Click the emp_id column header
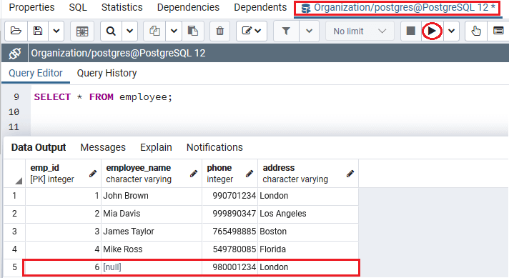 (x=64, y=173)
